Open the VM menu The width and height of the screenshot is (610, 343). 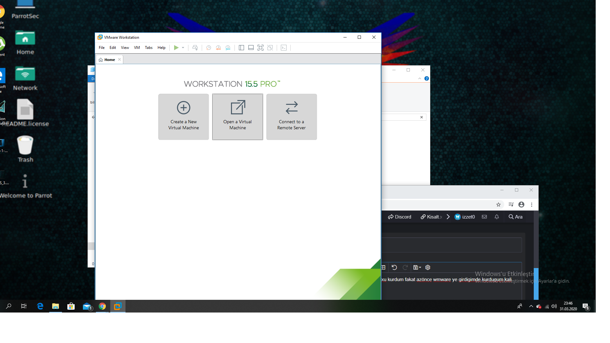(x=137, y=48)
